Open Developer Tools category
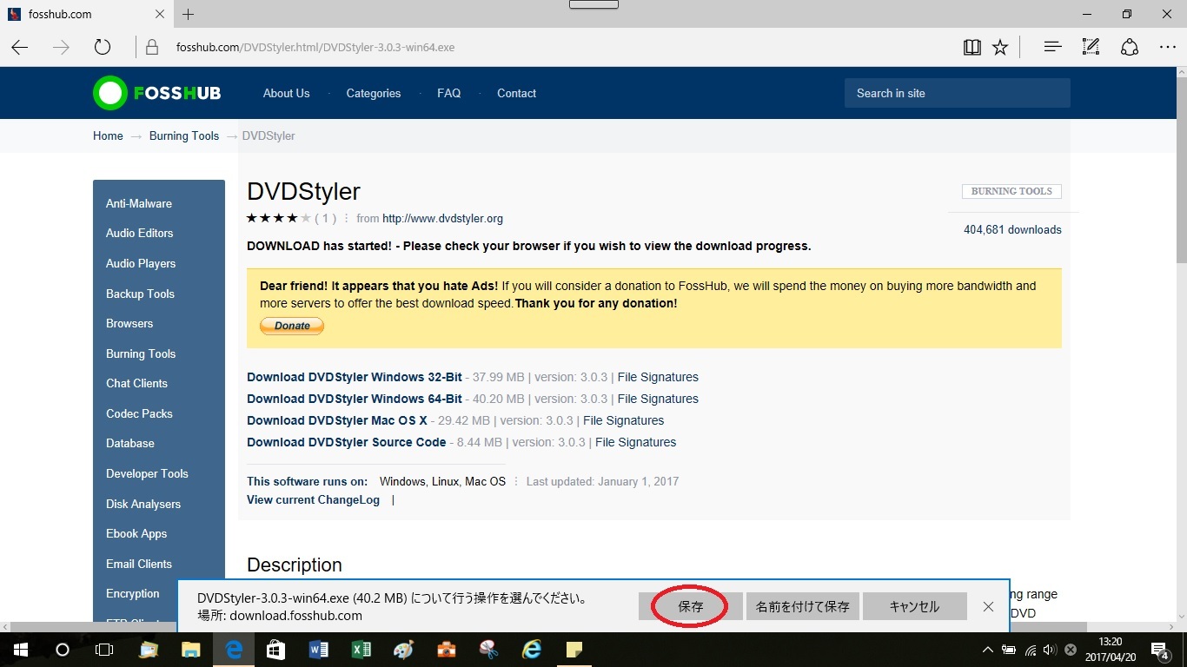This screenshot has width=1187, height=667. pyautogui.click(x=147, y=473)
